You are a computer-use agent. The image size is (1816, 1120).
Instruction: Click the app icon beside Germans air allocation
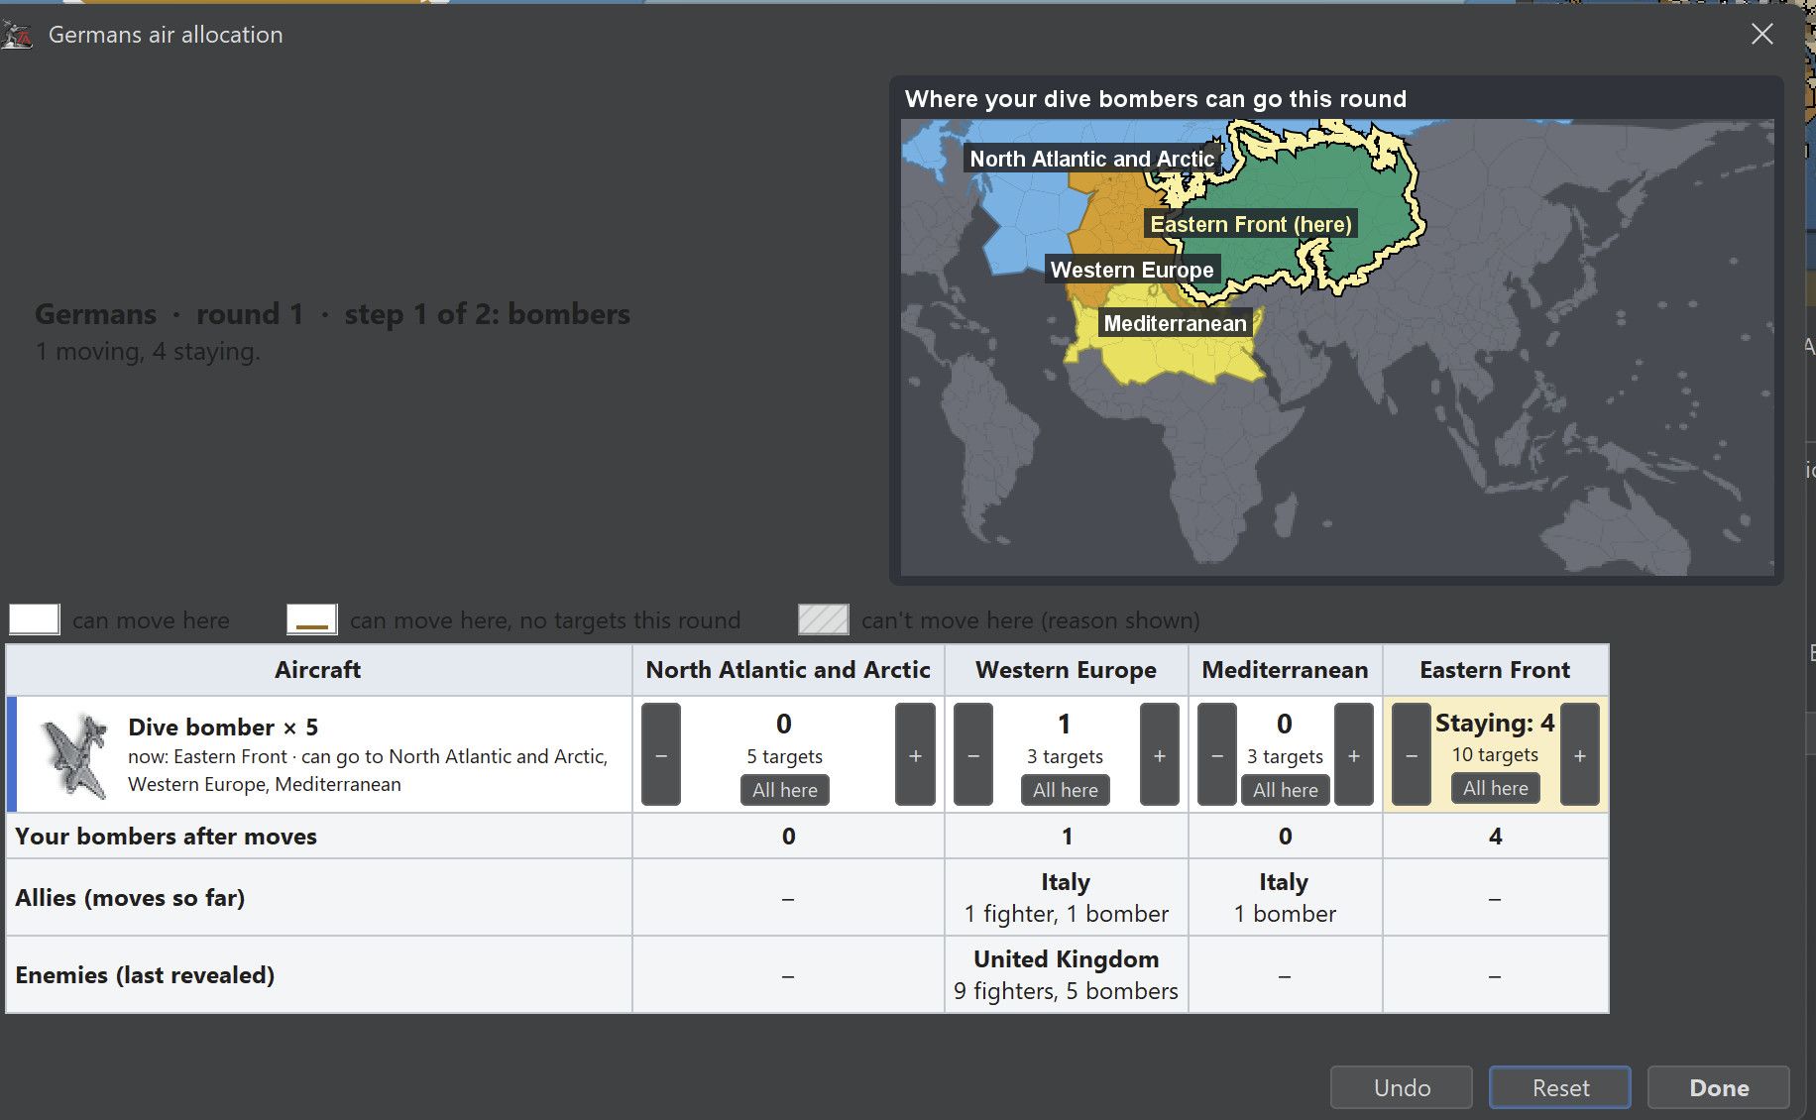coord(17,36)
